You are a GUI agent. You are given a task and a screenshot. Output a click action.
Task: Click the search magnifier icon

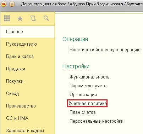coord(46,18)
